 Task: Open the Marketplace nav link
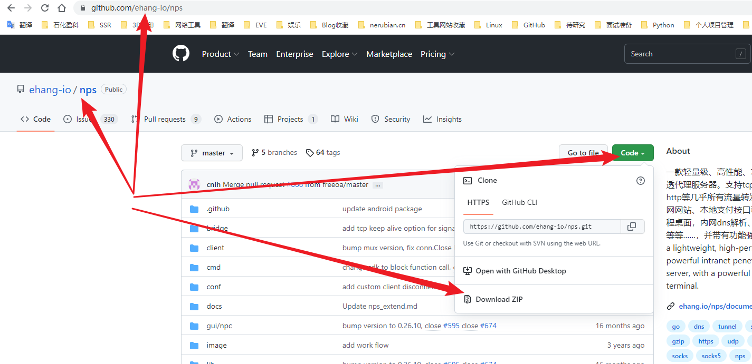(x=389, y=54)
